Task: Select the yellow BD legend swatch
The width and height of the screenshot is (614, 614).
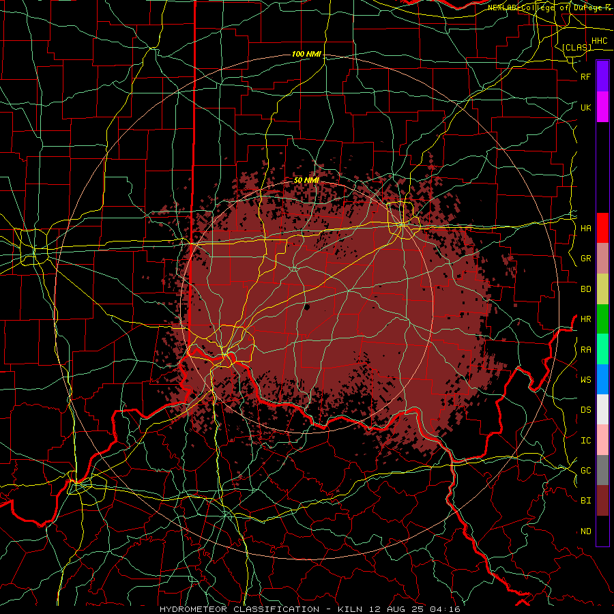Action: [x=602, y=289]
